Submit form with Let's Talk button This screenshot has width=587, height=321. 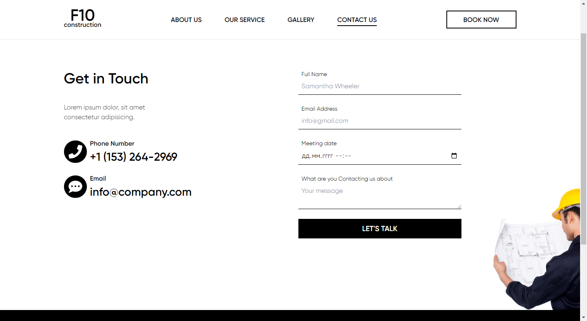[380, 229]
